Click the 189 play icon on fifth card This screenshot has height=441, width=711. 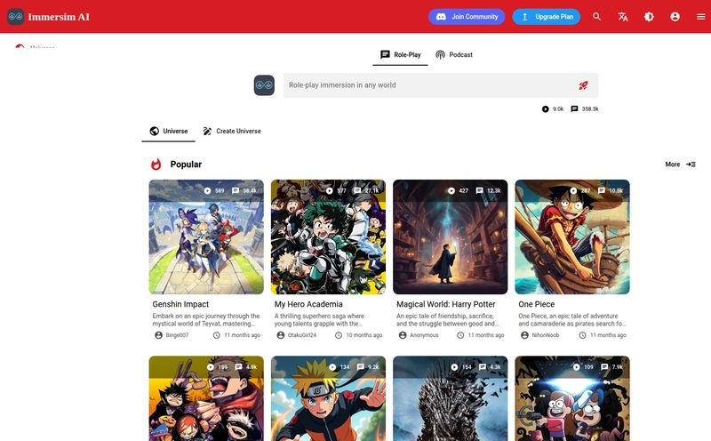(x=211, y=367)
